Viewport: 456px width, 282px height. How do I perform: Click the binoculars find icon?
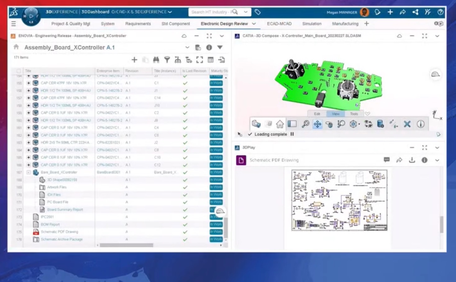click(156, 60)
